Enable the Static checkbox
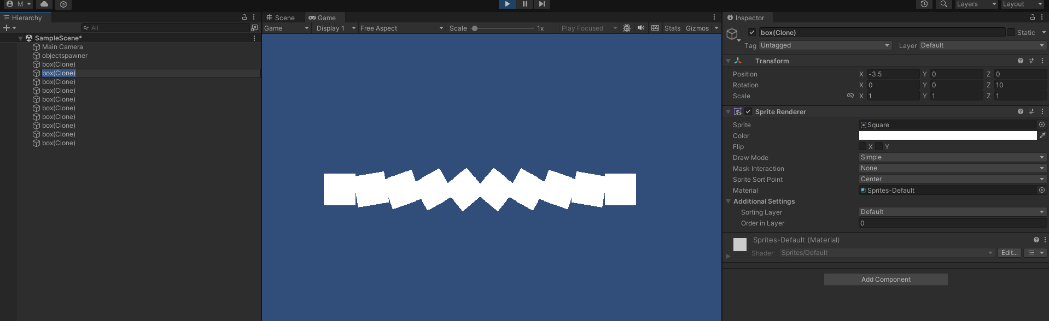 (x=1011, y=32)
